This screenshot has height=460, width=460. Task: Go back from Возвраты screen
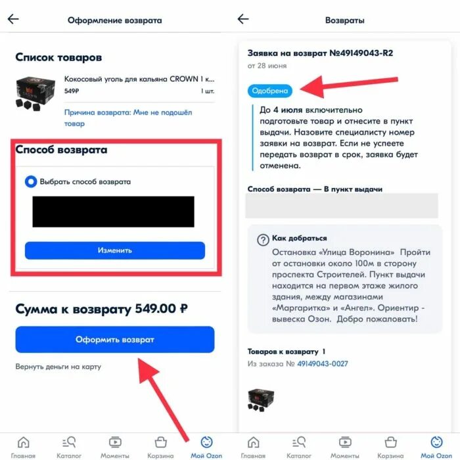point(243,19)
